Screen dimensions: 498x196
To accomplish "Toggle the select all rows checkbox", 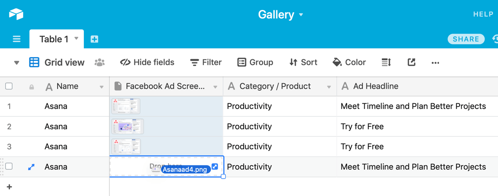I will [x=9, y=86].
